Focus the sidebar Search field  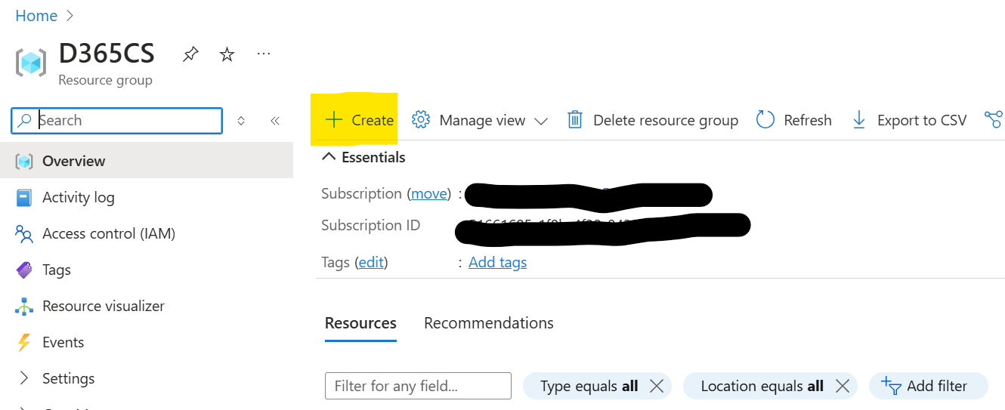(117, 121)
